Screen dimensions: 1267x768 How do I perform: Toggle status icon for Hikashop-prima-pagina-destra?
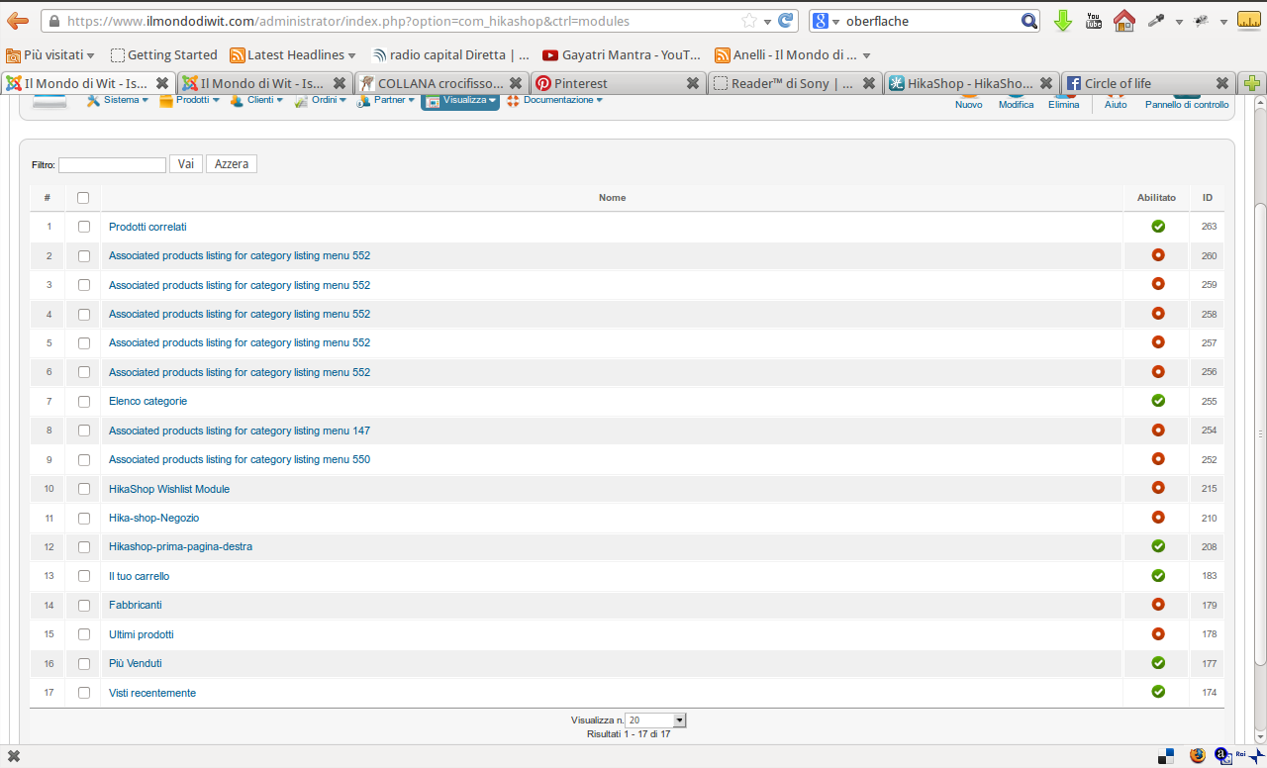[x=1158, y=546]
